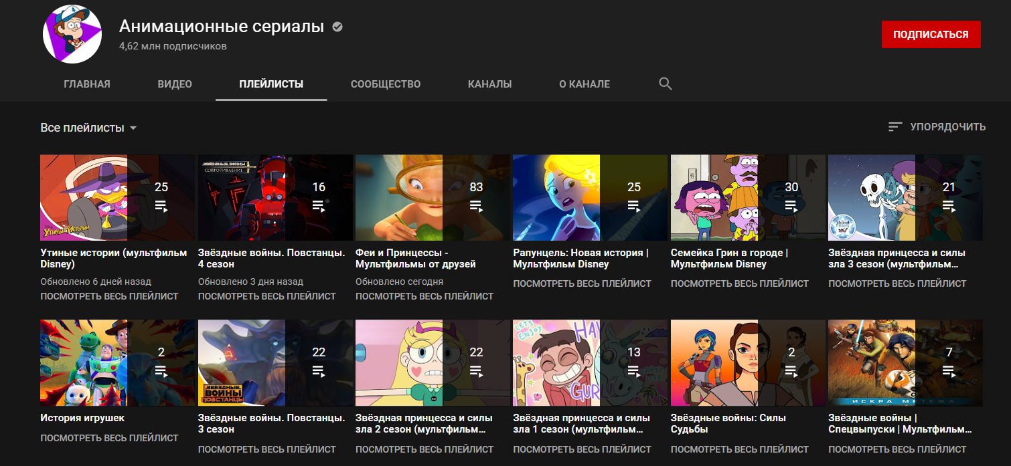Screen dimensions: 1011x466
Task: Click the channel search magnifier icon
Action: pyautogui.click(x=665, y=84)
